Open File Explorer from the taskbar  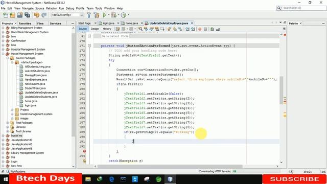tap(88, 179)
